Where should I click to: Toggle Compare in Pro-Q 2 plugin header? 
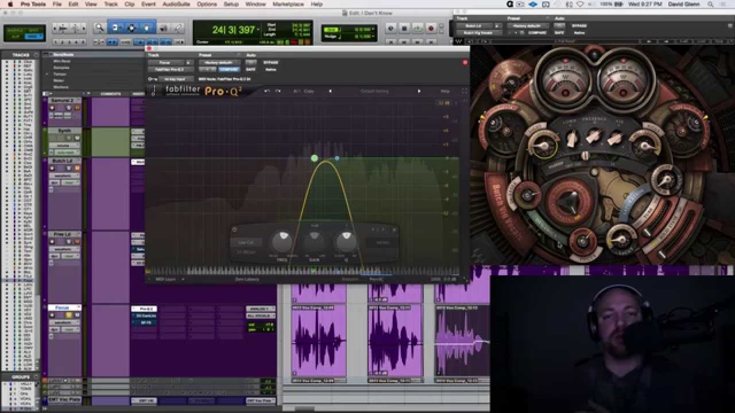point(229,69)
